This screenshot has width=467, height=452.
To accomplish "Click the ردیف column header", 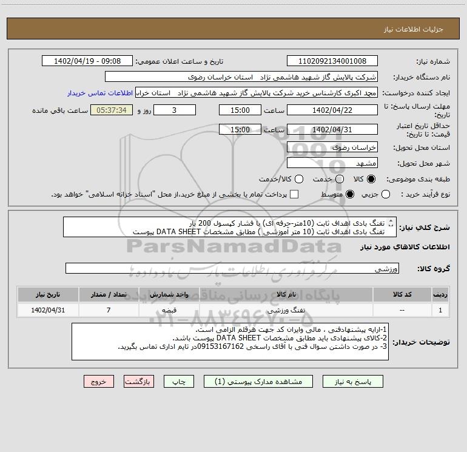I will tap(440, 294).
